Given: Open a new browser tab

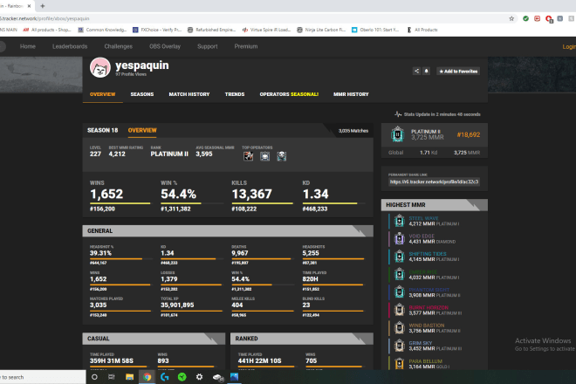Looking at the screenshot, I should tap(42, 6).
